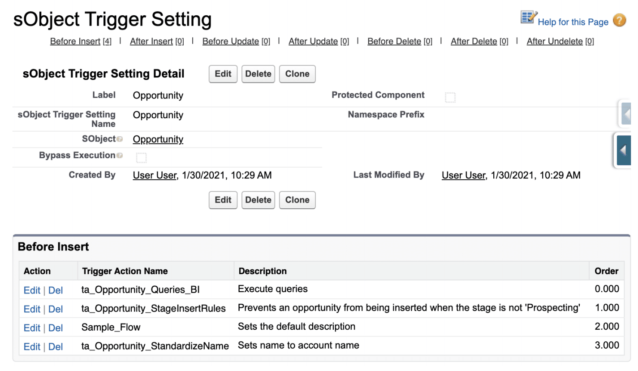Open the Created By User User link
This screenshot has height=371, width=638.
155,175
